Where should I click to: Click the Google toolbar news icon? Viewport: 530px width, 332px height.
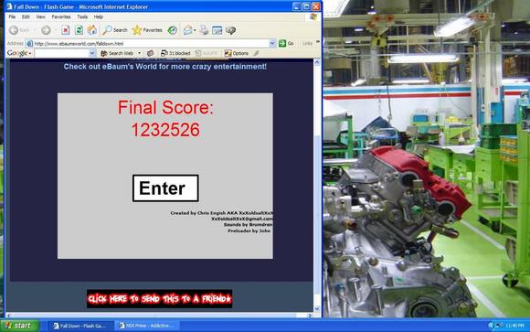[x=151, y=53]
